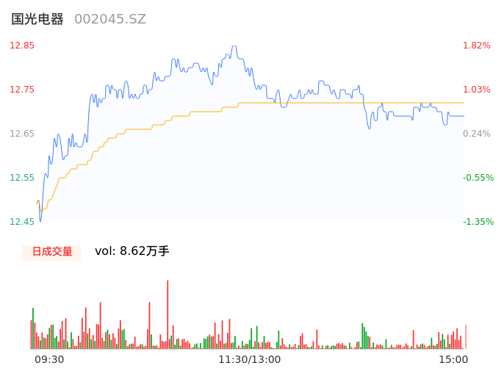Click the 12.75 price axis label
Viewport: 504px width, 385px height.
pos(22,90)
